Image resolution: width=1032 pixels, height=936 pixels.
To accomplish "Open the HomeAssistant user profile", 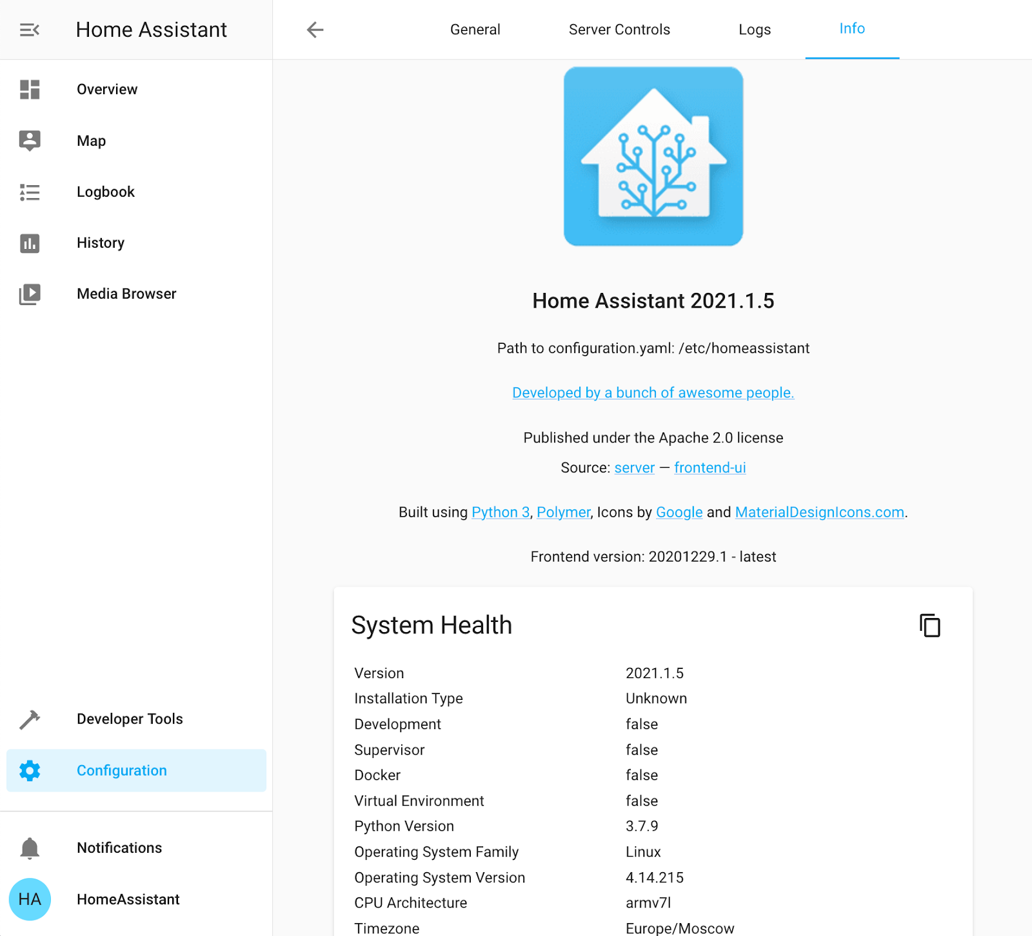I will [x=136, y=899].
